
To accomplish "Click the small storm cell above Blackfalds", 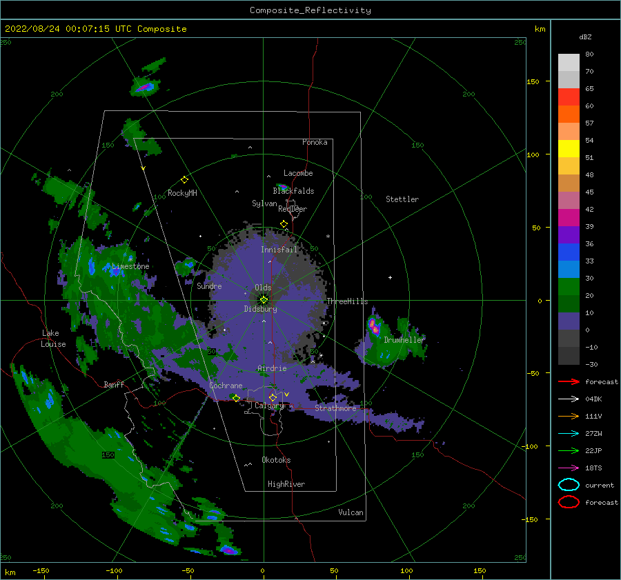I will pos(282,186).
